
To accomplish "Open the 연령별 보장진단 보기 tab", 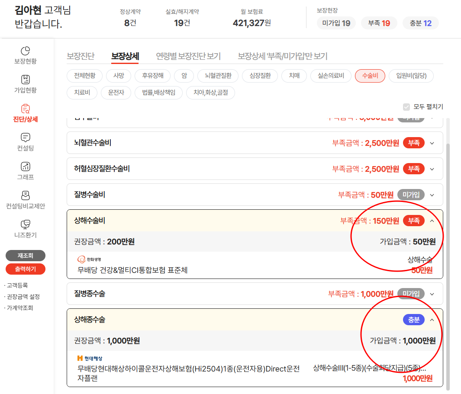I will [x=188, y=56].
